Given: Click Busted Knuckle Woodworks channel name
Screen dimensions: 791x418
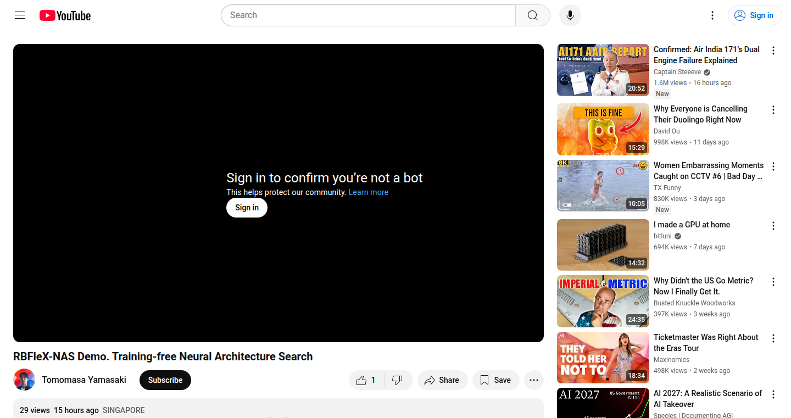Looking at the screenshot, I should click(694, 303).
